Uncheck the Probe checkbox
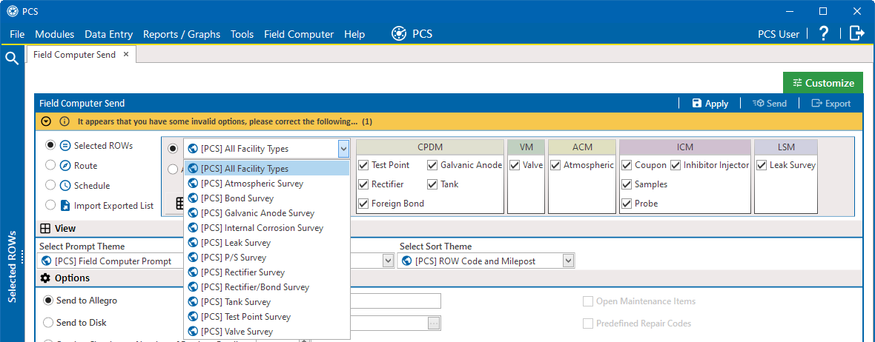The width and height of the screenshot is (875, 342). pos(626,204)
